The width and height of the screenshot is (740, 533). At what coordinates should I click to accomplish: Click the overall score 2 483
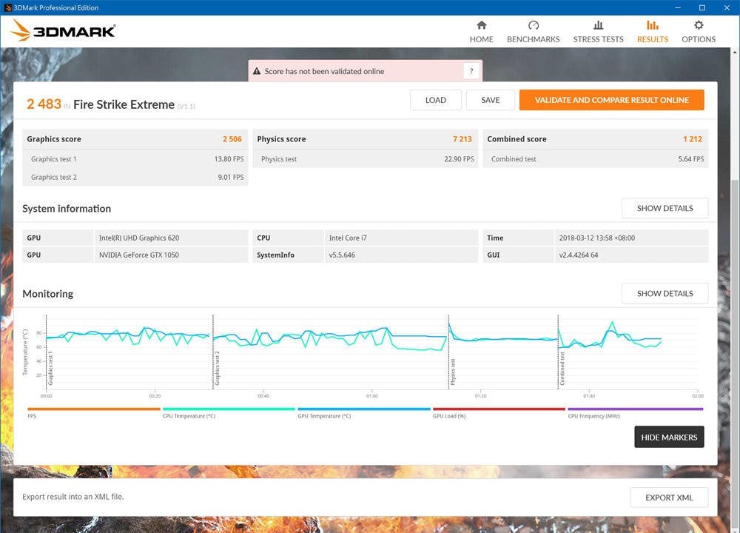click(44, 104)
